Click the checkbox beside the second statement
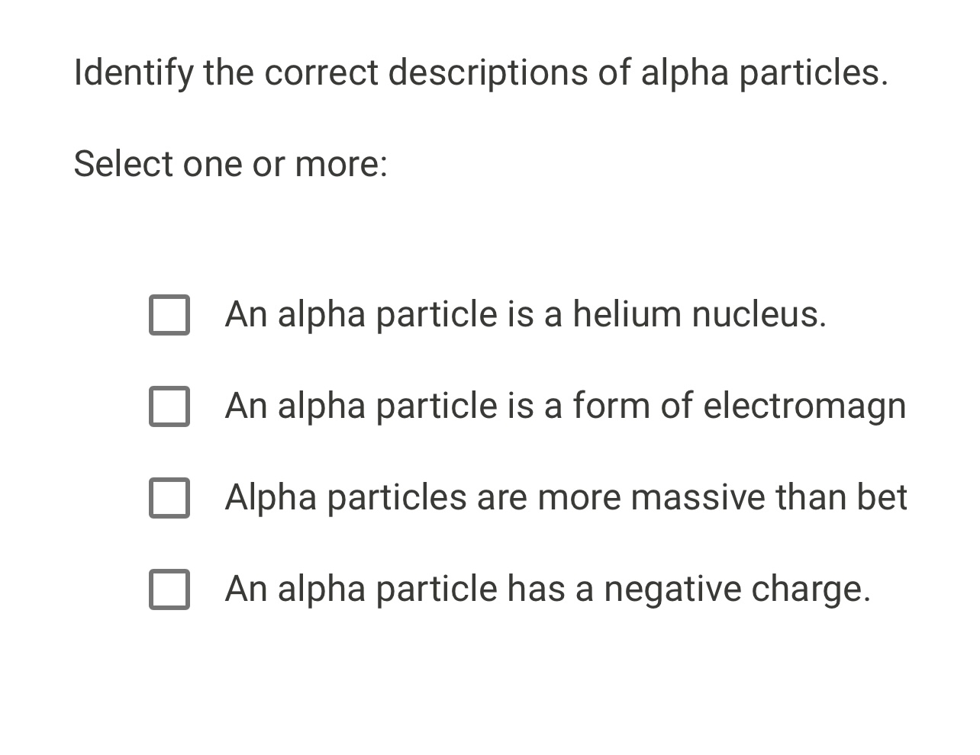The width and height of the screenshot is (980, 755). 169,406
